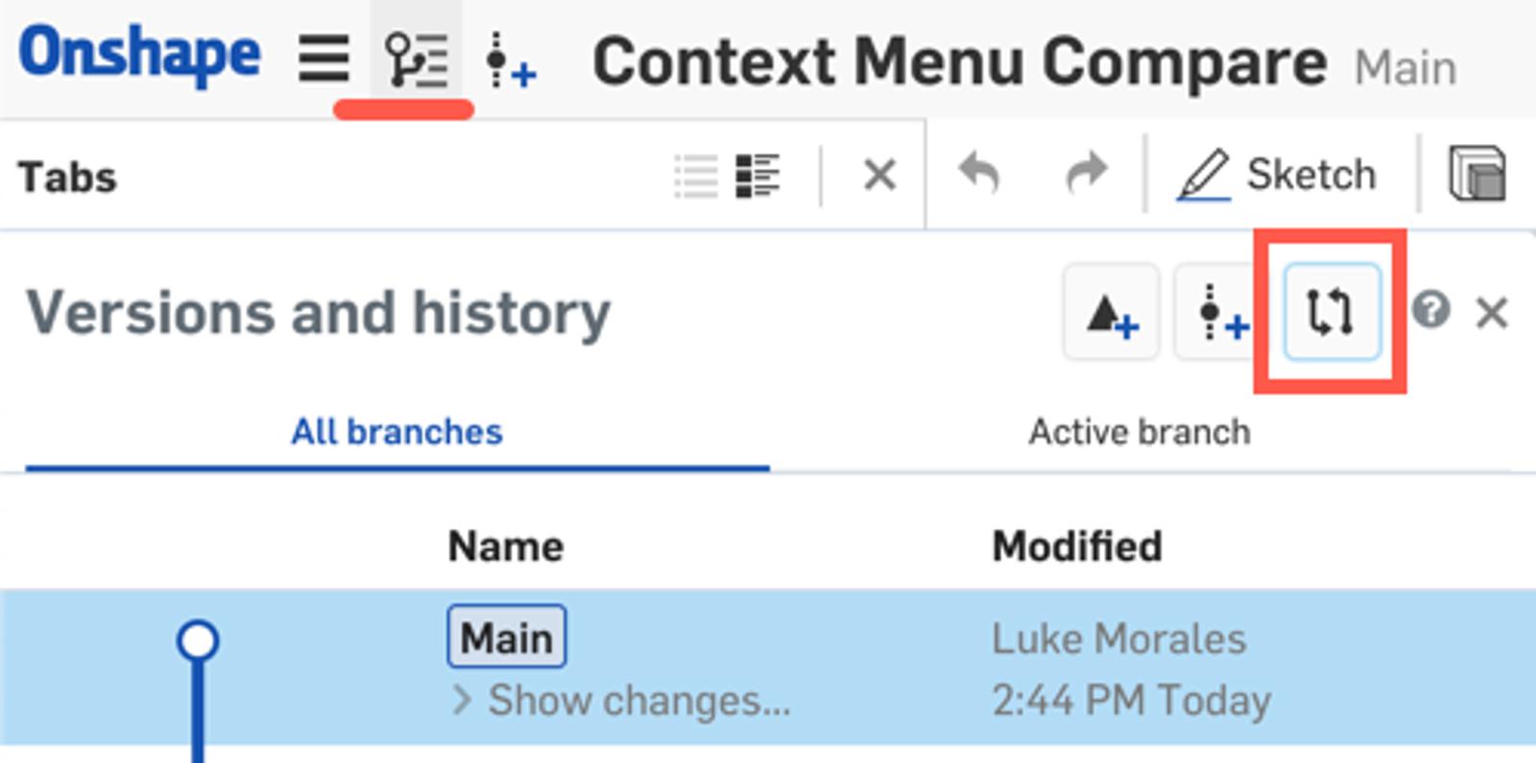The width and height of the screenshot is (1536, 763).
Task: Click Create version icon in title bar
Action: coord(511,61)
